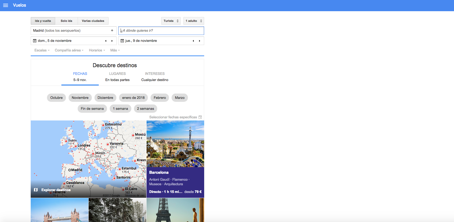Click the destination field ¿A dónde quieres ir?
This screenshot has height=222, width=454.
[161, 31]
